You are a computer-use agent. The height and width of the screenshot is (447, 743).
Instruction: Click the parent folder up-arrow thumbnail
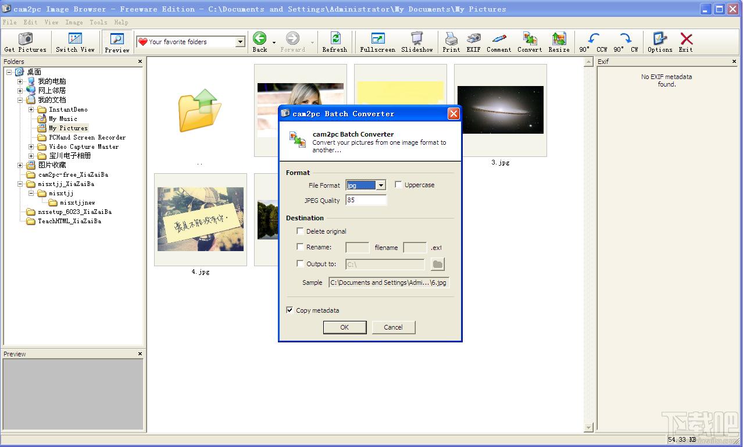point(200,110)
